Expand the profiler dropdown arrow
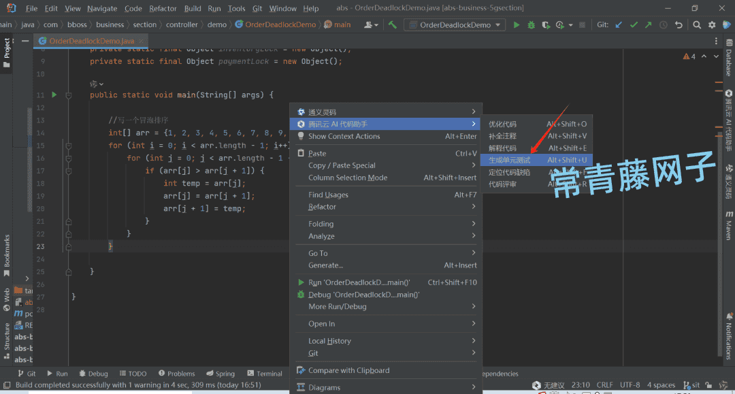735x394 pixels. point(570,24)
